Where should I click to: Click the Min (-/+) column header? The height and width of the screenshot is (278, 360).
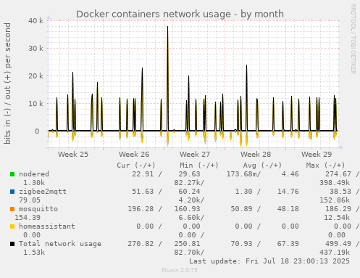click(199, 165)
